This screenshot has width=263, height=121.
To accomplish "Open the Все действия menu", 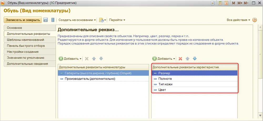I will click(x=238, y=20).
